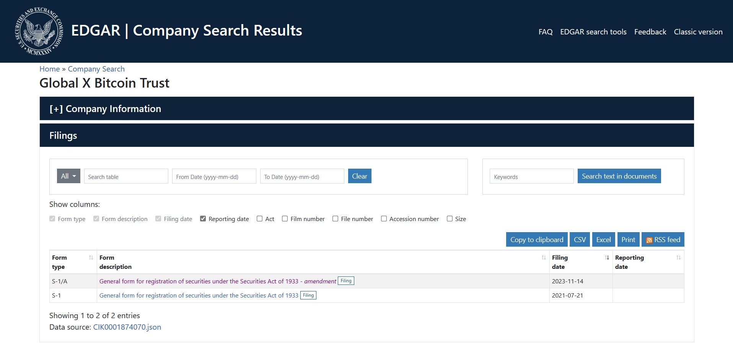Open the All filter dropdown

[x=68, y=176]
